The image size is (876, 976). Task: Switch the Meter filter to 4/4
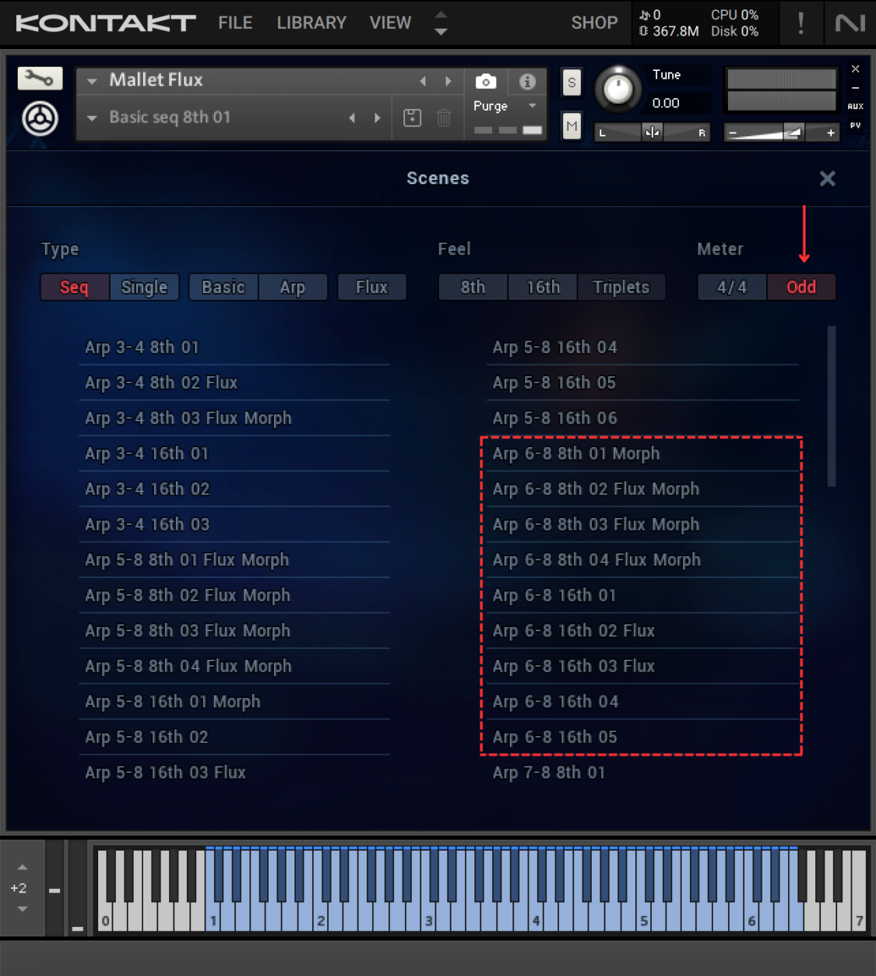coord(730,287)
